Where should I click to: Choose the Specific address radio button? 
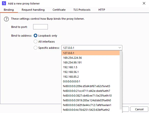pyautogui.click(x=35, y=48)
